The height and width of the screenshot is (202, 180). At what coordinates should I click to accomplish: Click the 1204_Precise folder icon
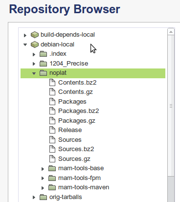coord(43,64)
